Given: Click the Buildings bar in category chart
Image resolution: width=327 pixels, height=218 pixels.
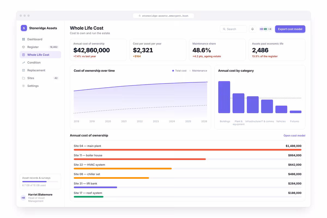Looking at the screenshot, I should 224,97.
